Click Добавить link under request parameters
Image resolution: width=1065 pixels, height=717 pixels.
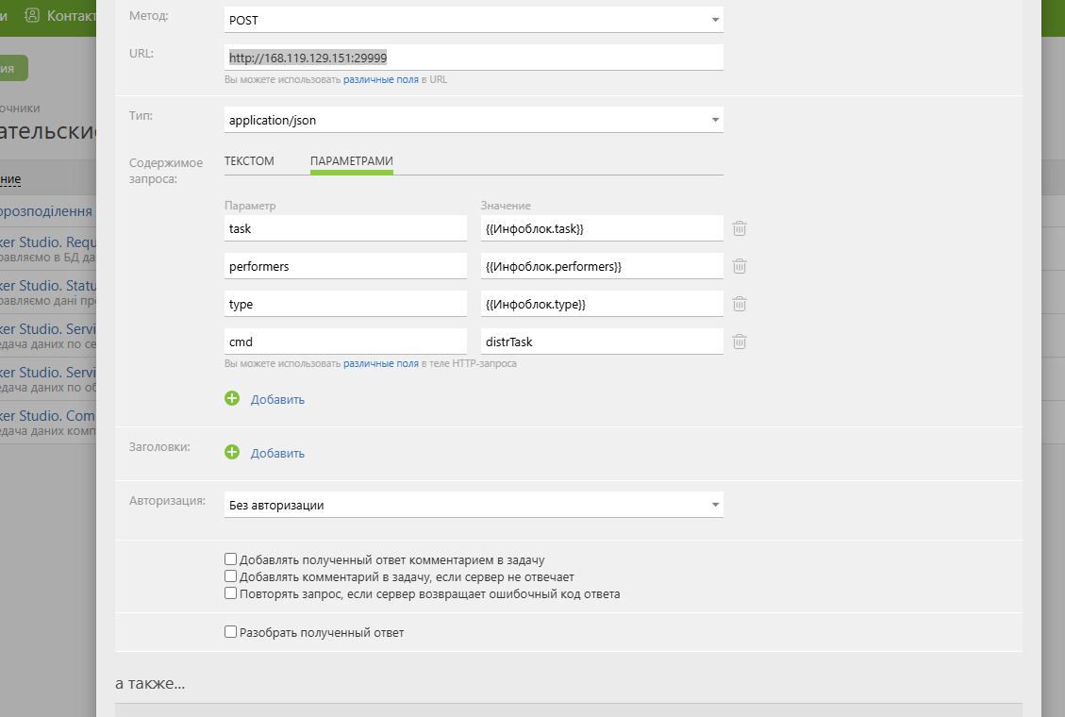[x=277, y=399]
